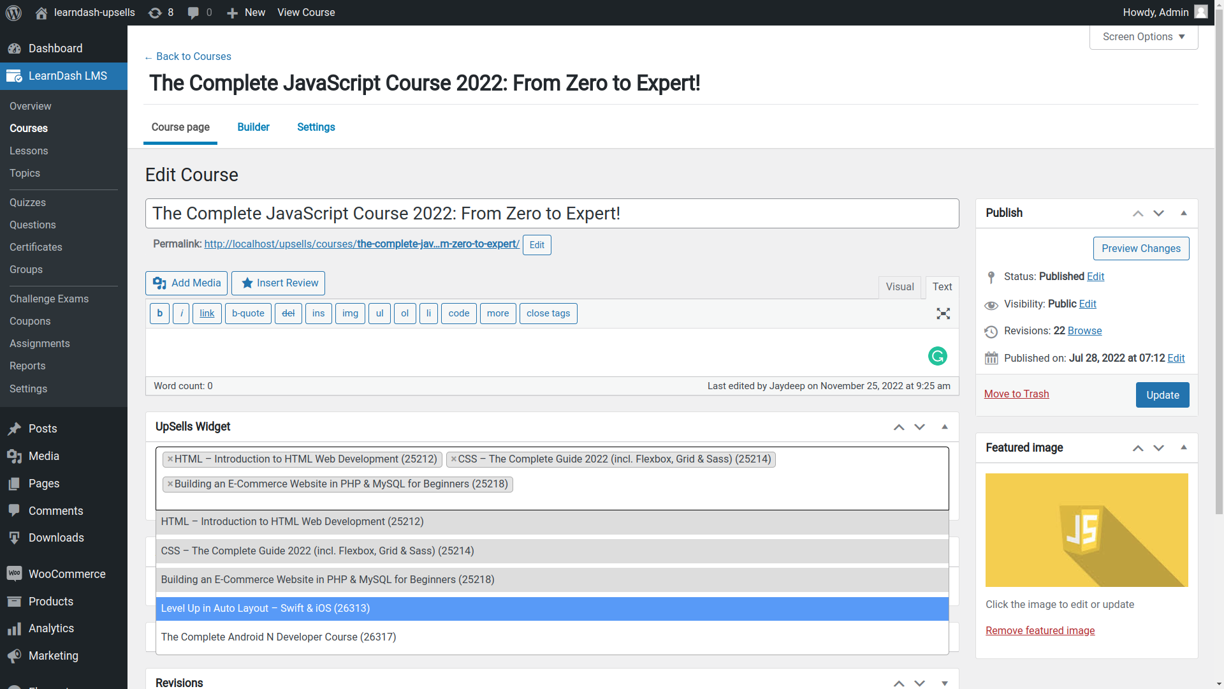Switch to the Builder tab
The width and height of the screenshot is (1224, 689).
coord(253,128)
